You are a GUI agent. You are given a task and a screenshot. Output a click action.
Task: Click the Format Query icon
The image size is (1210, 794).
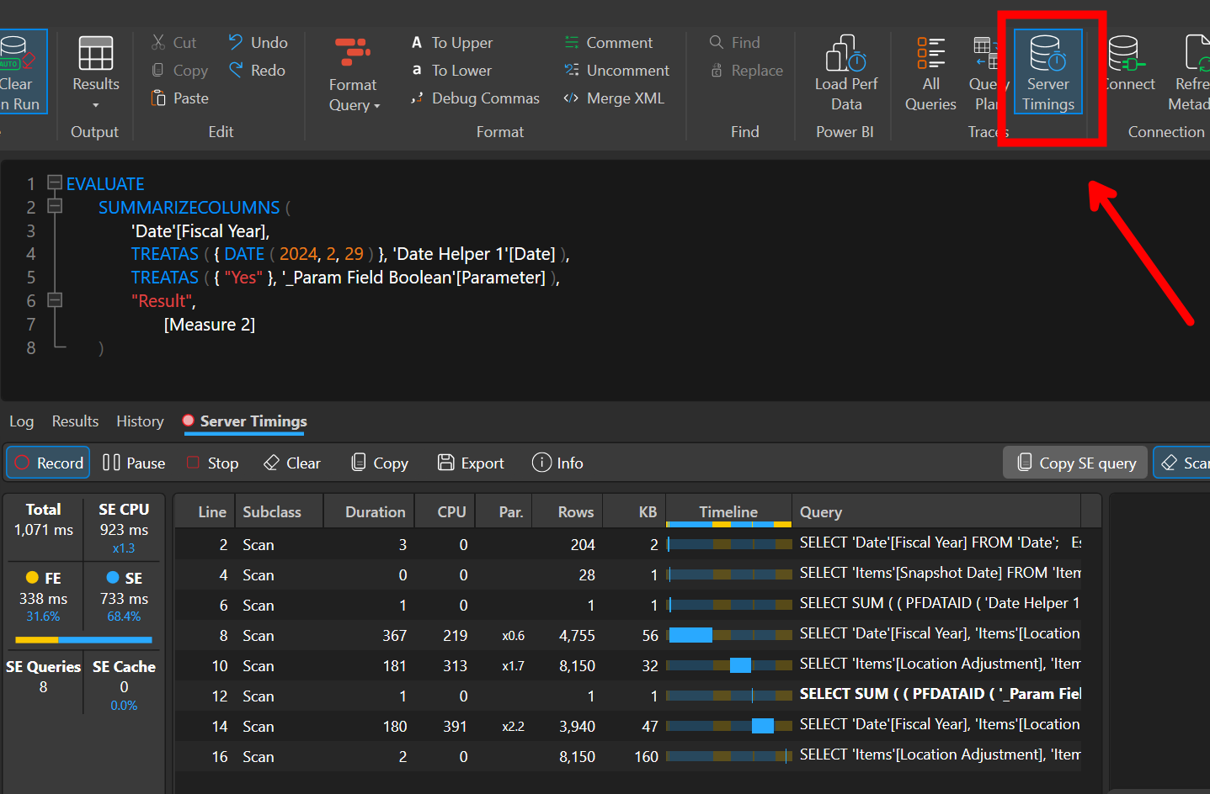(x=353, y=54)
